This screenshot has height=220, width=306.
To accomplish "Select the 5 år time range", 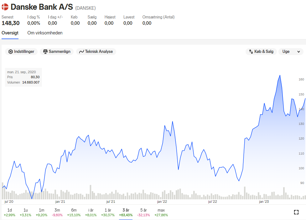I will (x=143, y=212).
